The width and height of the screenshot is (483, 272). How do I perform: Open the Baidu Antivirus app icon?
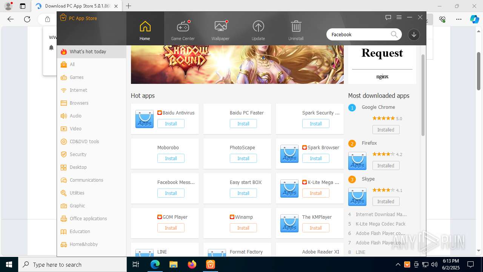click(145, 119)
